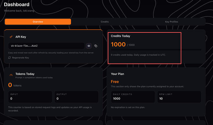Switch to the Overview tab
Screen dimensions: 213x125
38,22
